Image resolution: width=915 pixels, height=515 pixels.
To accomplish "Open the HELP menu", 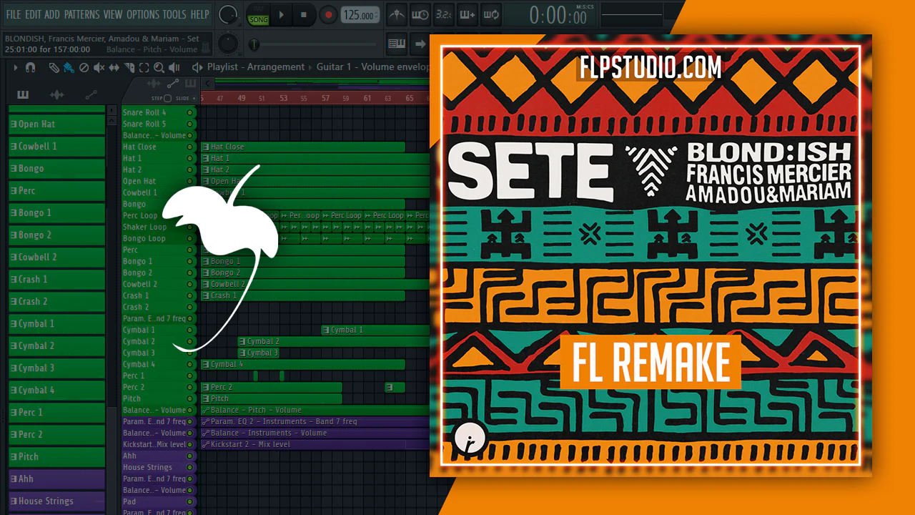I will 200,14.
